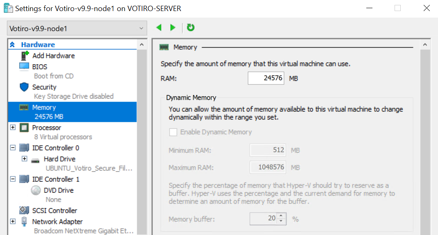The image size is (438, 235).
Task: Expand the Processor tree node
Action: (13, 127)
